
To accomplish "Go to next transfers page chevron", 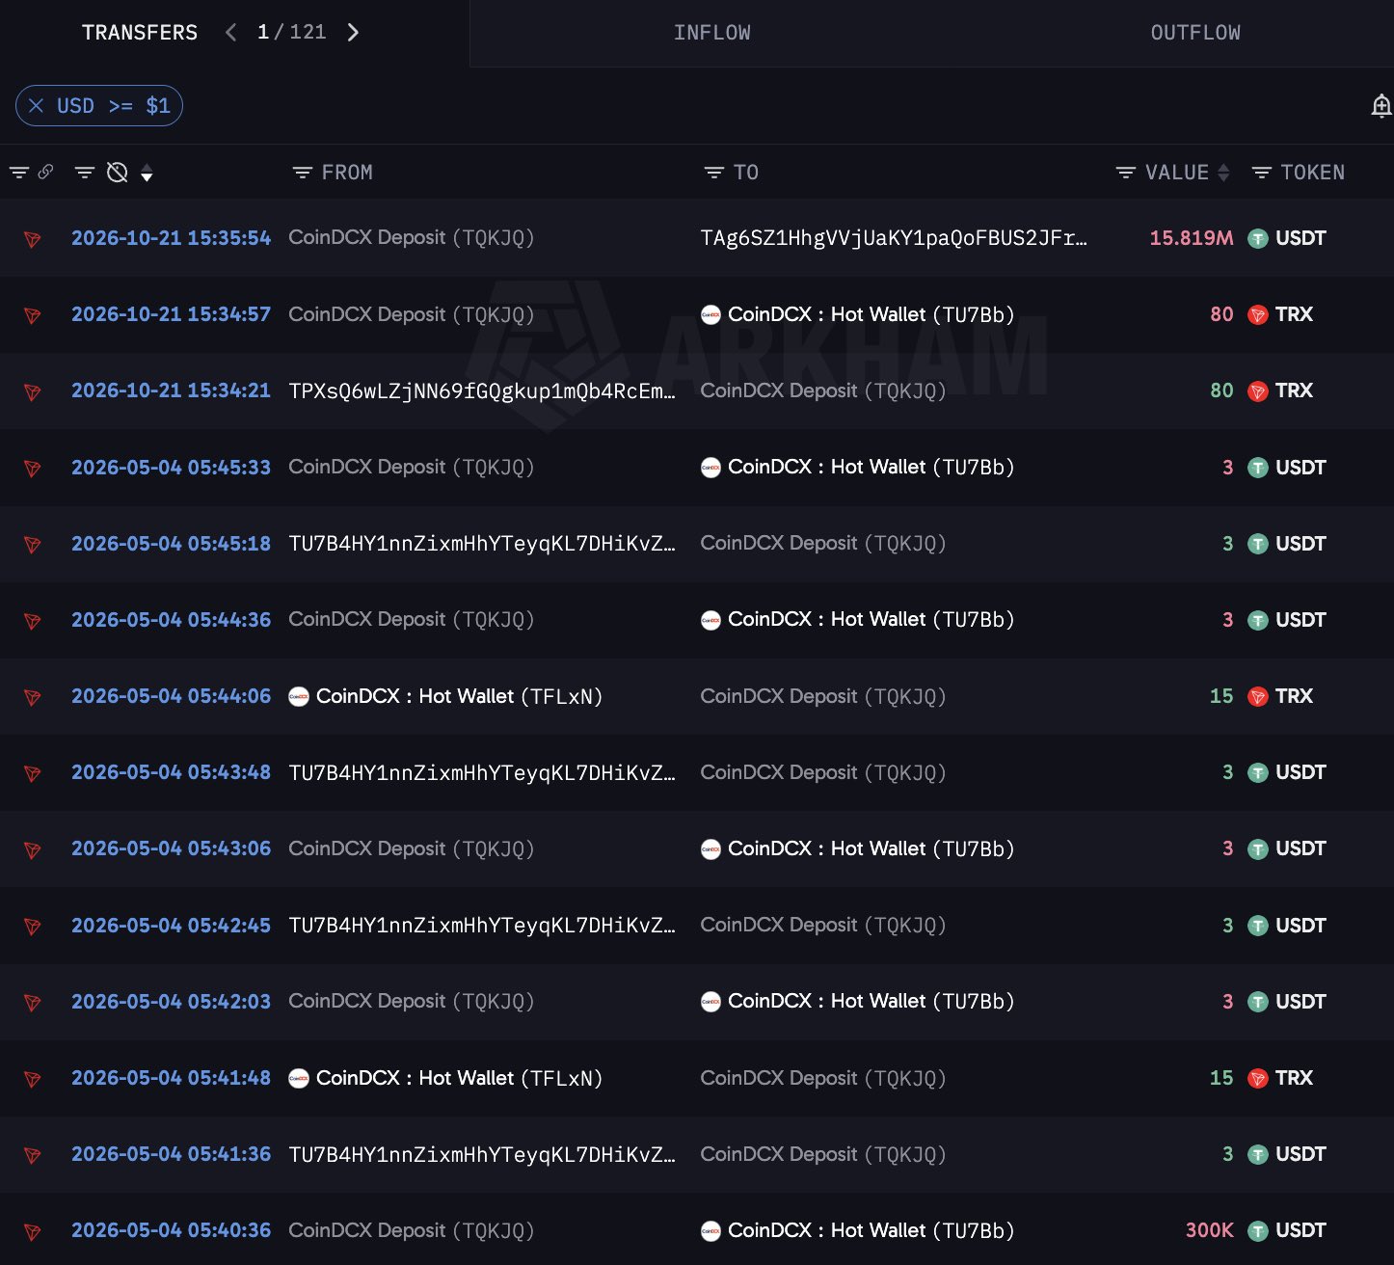I will [353, 33].
